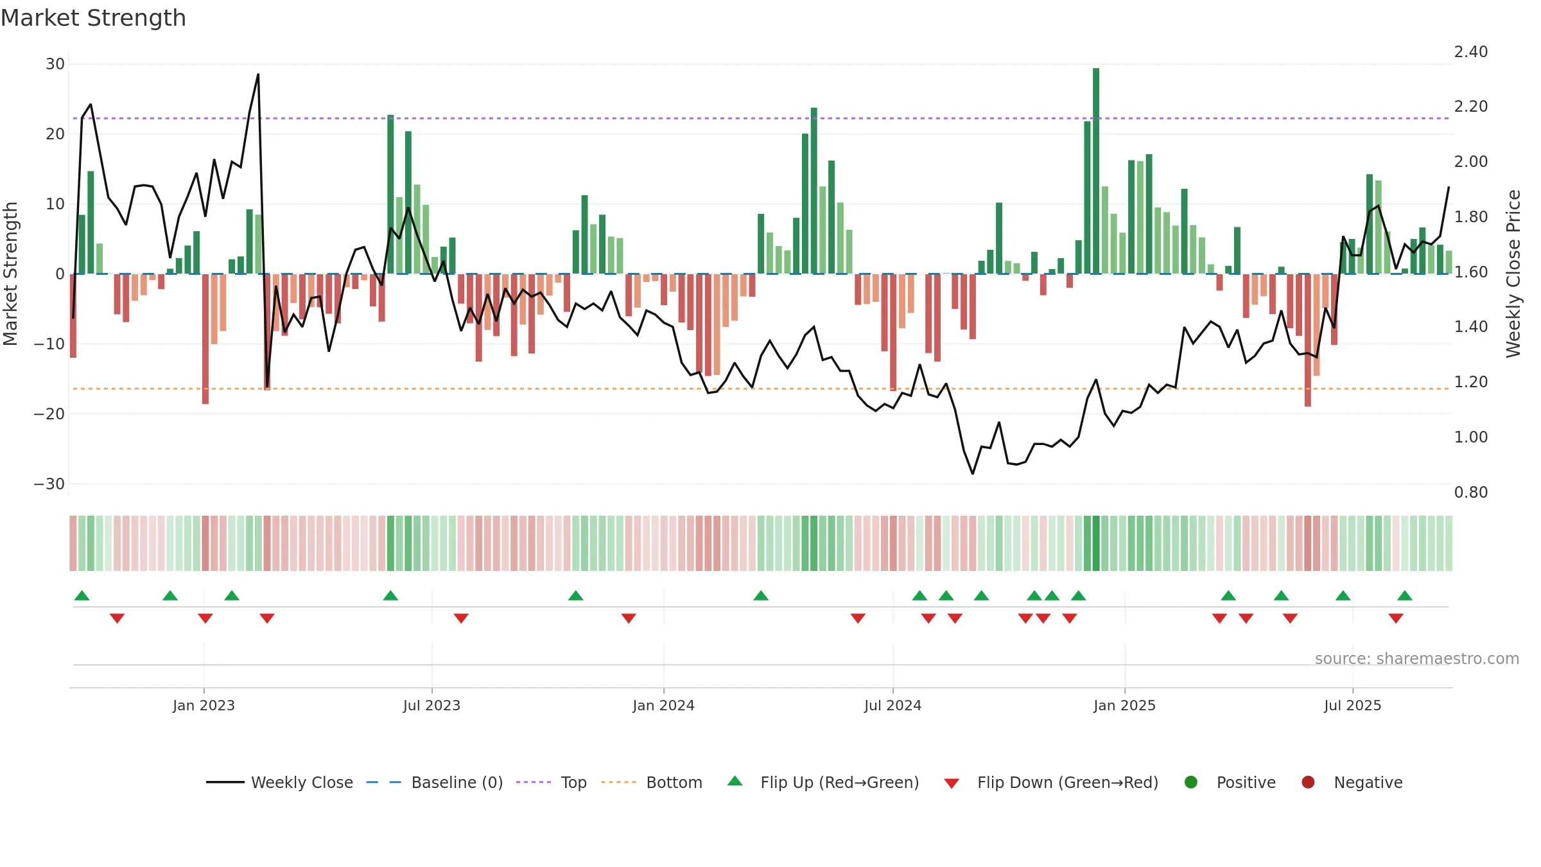Click the Jul 2023 x-axis label
The image size is (1541, 867).
pyautogui.click(x=431, y=706)
